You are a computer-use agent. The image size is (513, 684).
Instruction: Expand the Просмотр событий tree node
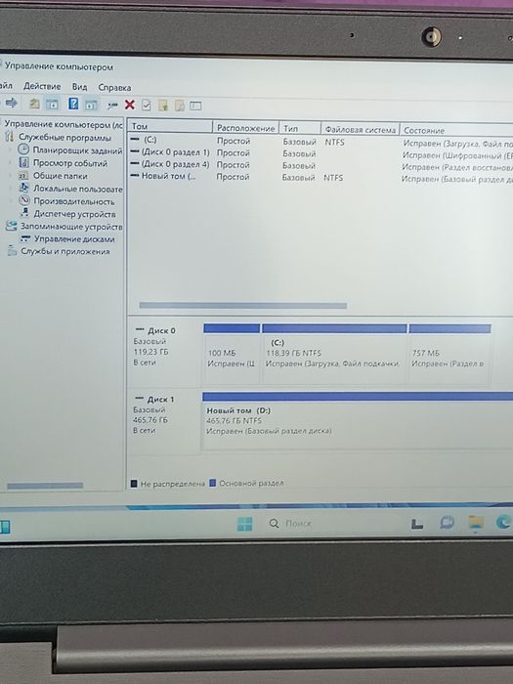pos(11,163)
